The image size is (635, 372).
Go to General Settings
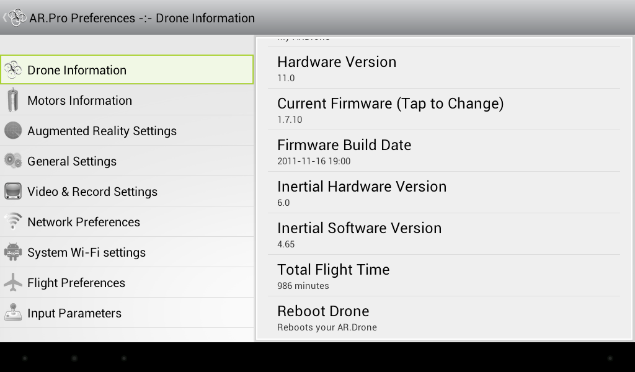(x=127, y=161)
